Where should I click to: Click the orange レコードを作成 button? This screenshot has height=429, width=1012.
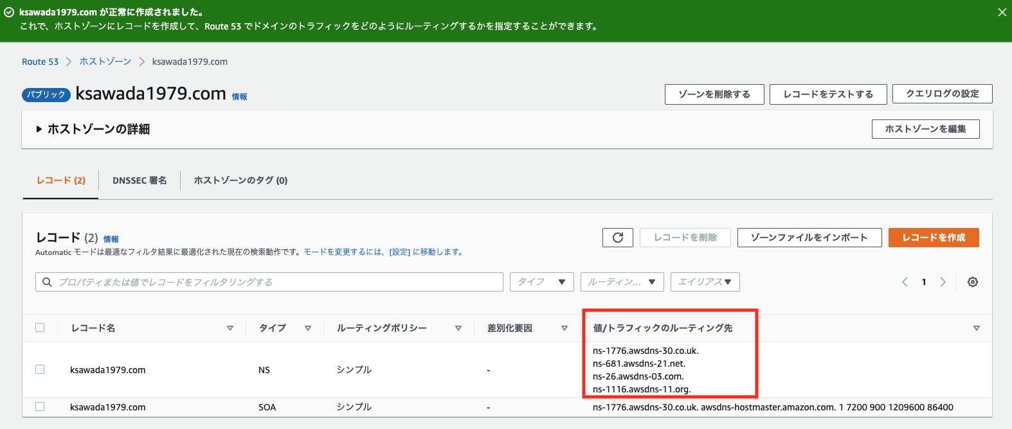tap(933, 238)
